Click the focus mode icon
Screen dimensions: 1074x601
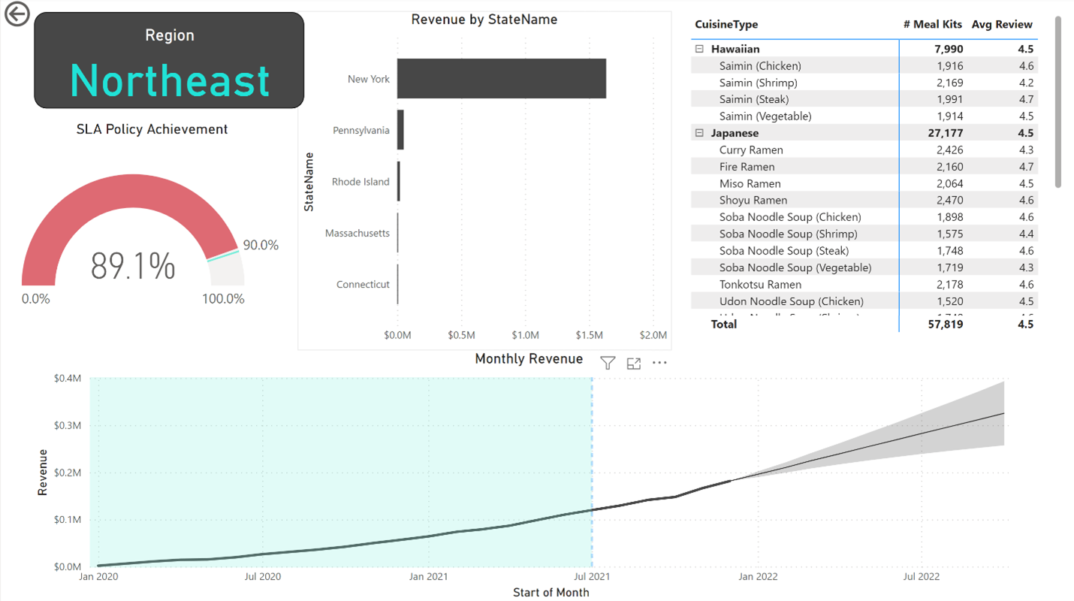[634, 364]
